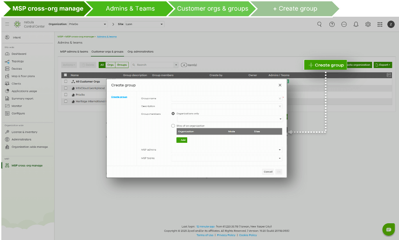Click Cancel in the Create group dialog
Viewport: 399px width, 240px height.
268,171
